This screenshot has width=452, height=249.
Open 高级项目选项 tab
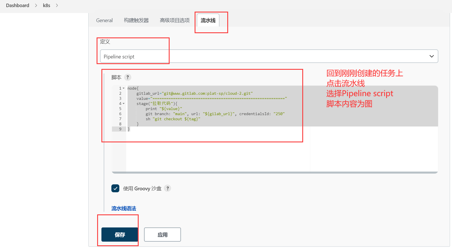tap(175, 20)
